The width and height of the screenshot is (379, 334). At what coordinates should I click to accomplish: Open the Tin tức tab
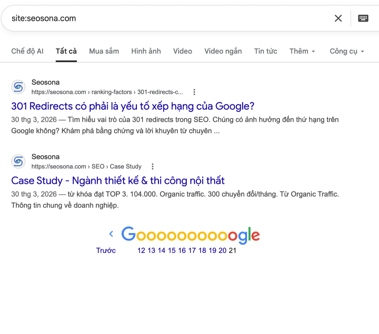click(266, 51)
